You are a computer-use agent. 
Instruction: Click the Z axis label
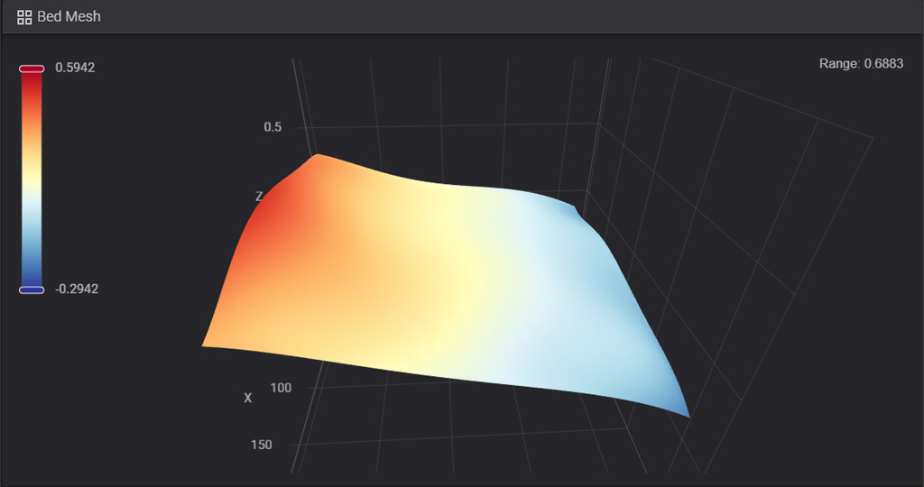pyautogui.click(x=259, y=197)
